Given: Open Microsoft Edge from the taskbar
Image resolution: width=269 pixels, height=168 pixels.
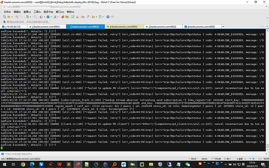Looking at the screenshot, I should pyautogui.click(x=32, y=164).
